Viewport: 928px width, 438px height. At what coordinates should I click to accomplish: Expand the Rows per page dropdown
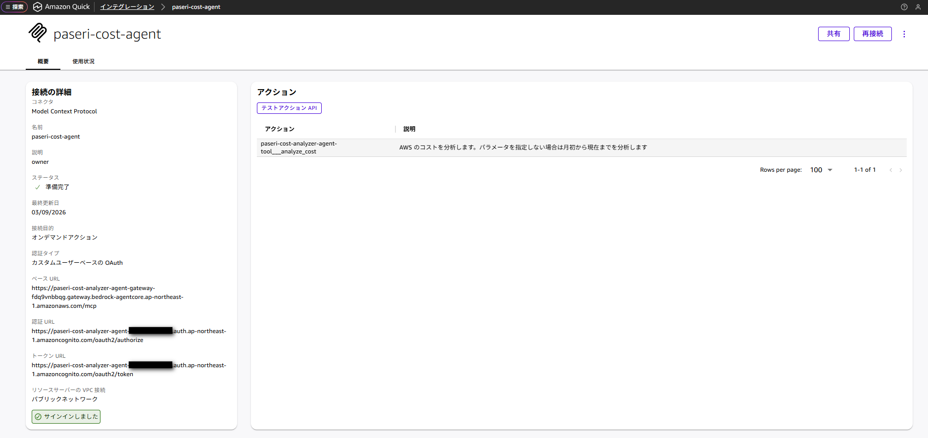coord(821,170)
